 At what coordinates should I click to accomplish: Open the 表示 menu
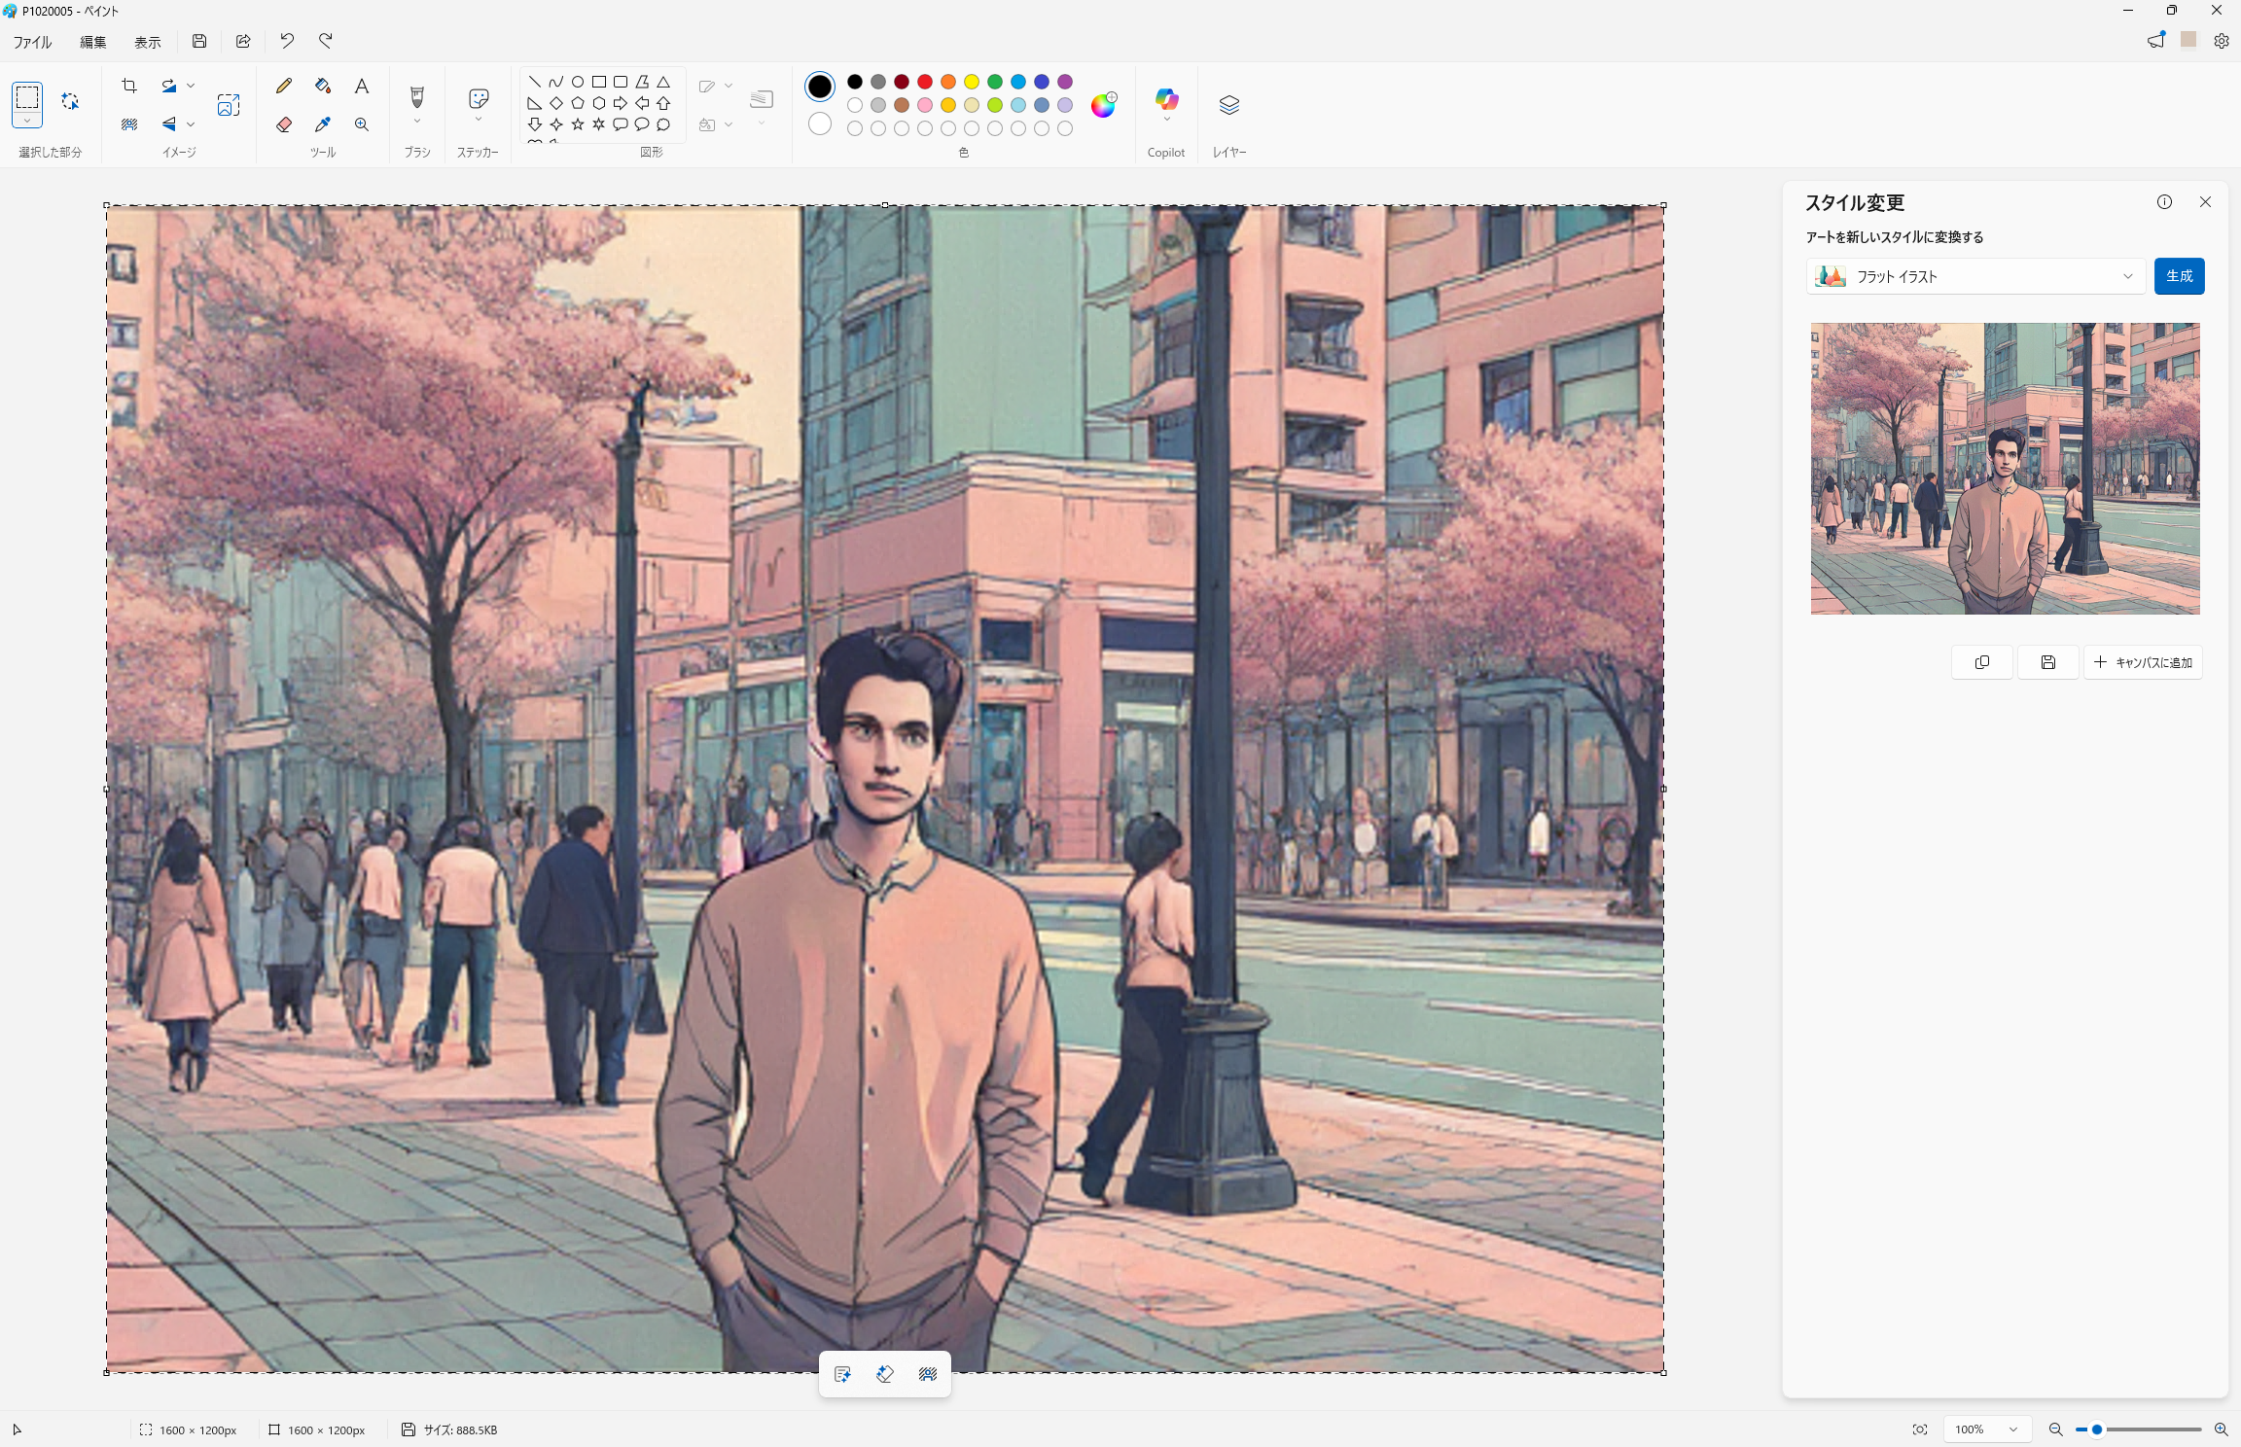(148, 42)
